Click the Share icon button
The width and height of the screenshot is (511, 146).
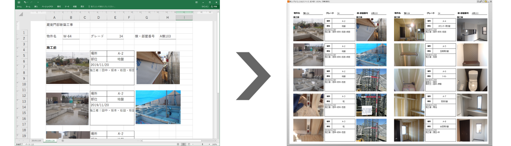pos(214,7)
